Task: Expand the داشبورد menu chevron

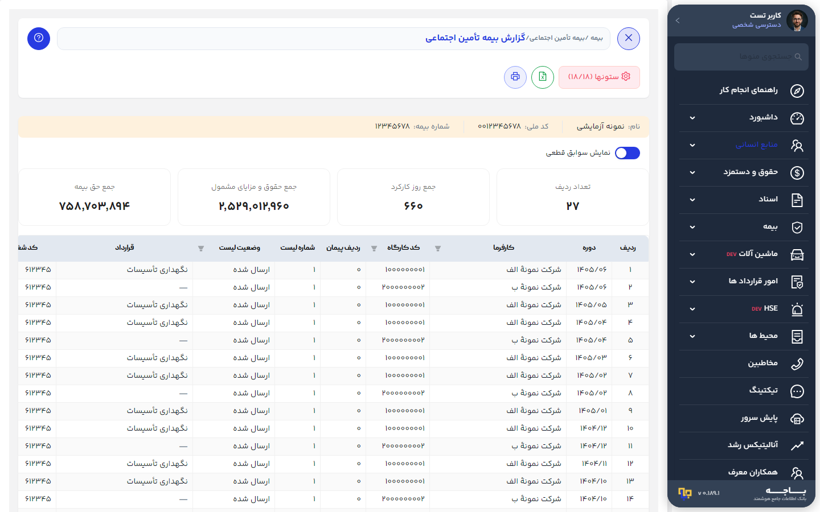Action: tap(692, 118)
